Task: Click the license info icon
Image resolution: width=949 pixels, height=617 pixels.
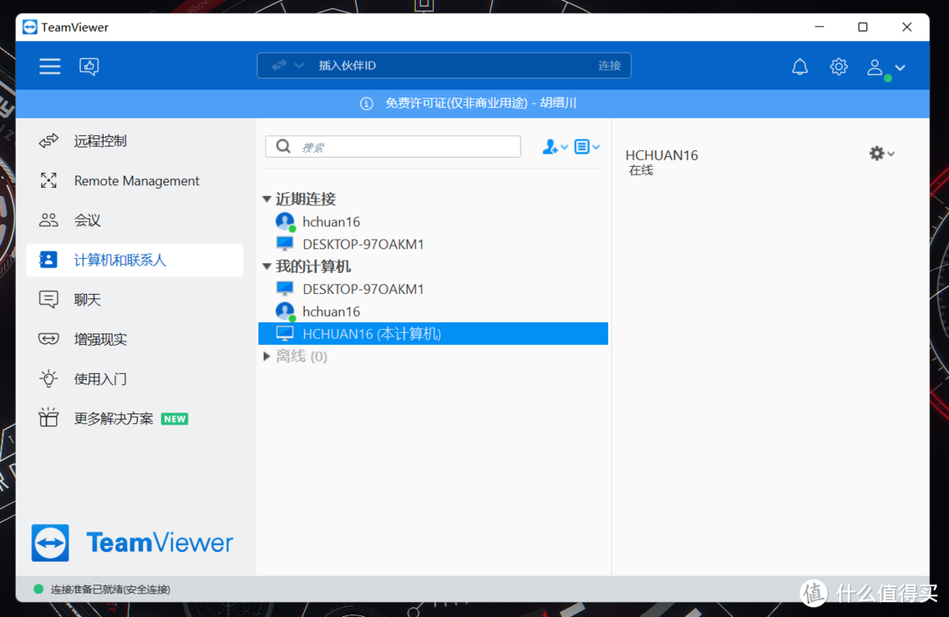Action: 366,104
